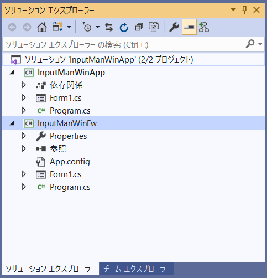Screen dimensions: 267x278
Task: Switch to the チーム エクスプローラー tab
Action: pyautogui.click(x=137, y=269)
